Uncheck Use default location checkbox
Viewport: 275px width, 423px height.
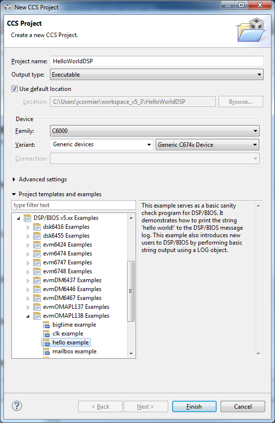[x=14, y=89]
